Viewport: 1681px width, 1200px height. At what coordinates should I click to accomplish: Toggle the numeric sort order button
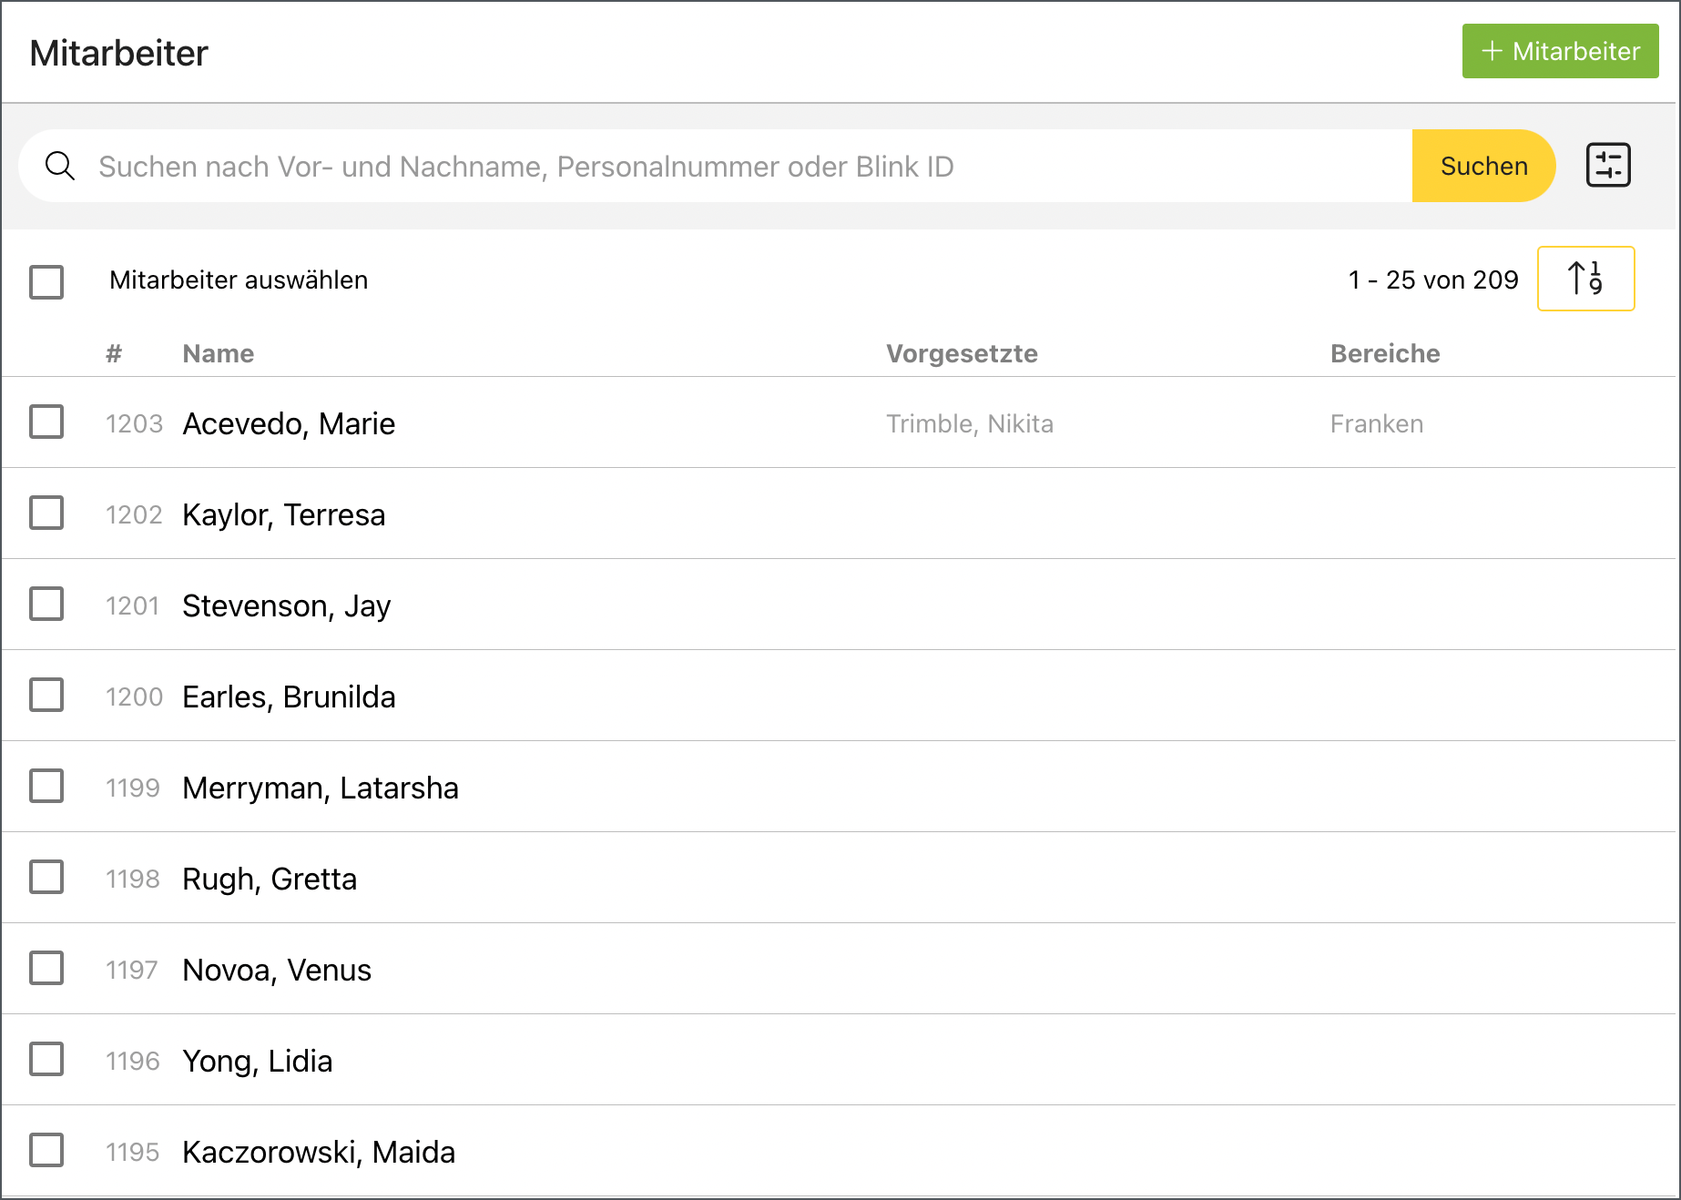[1585, 279]
